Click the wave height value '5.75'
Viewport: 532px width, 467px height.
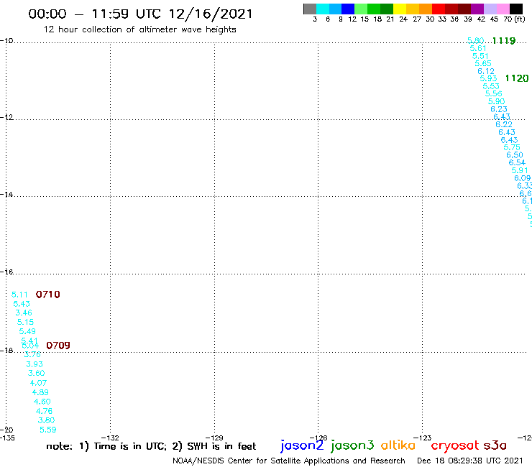512,147
